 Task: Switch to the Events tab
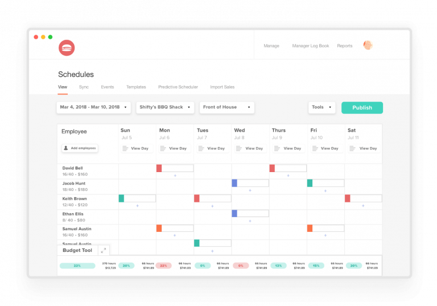108,87
